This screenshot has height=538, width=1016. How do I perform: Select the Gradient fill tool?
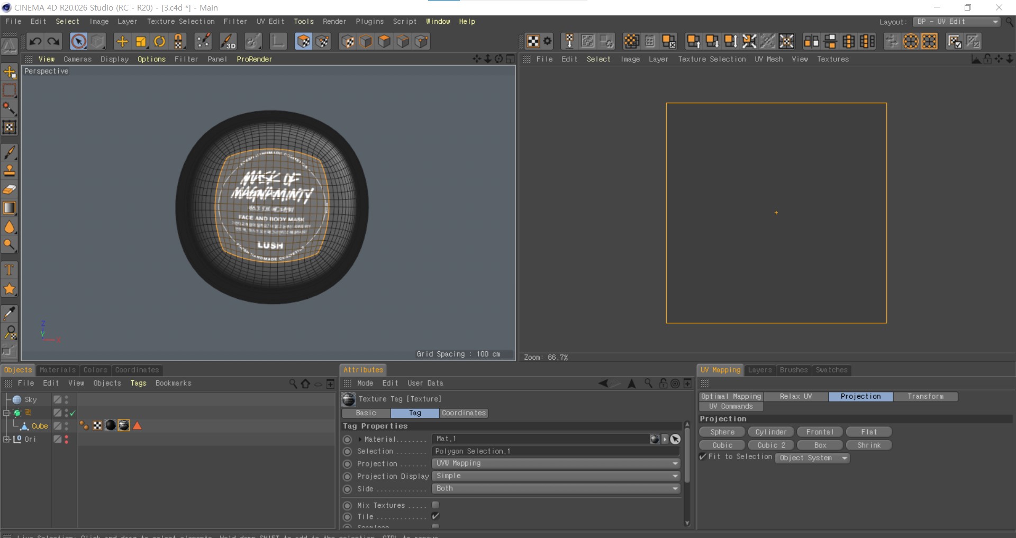coord(10,208)
